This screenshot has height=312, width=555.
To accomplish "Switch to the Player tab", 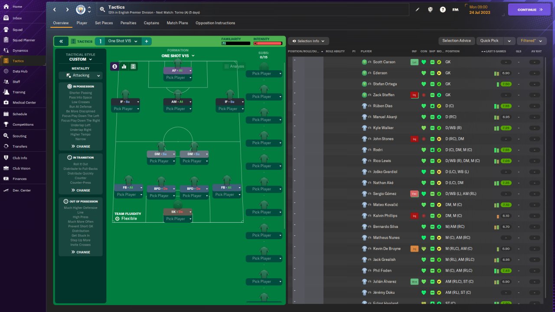I will [82, 23].
